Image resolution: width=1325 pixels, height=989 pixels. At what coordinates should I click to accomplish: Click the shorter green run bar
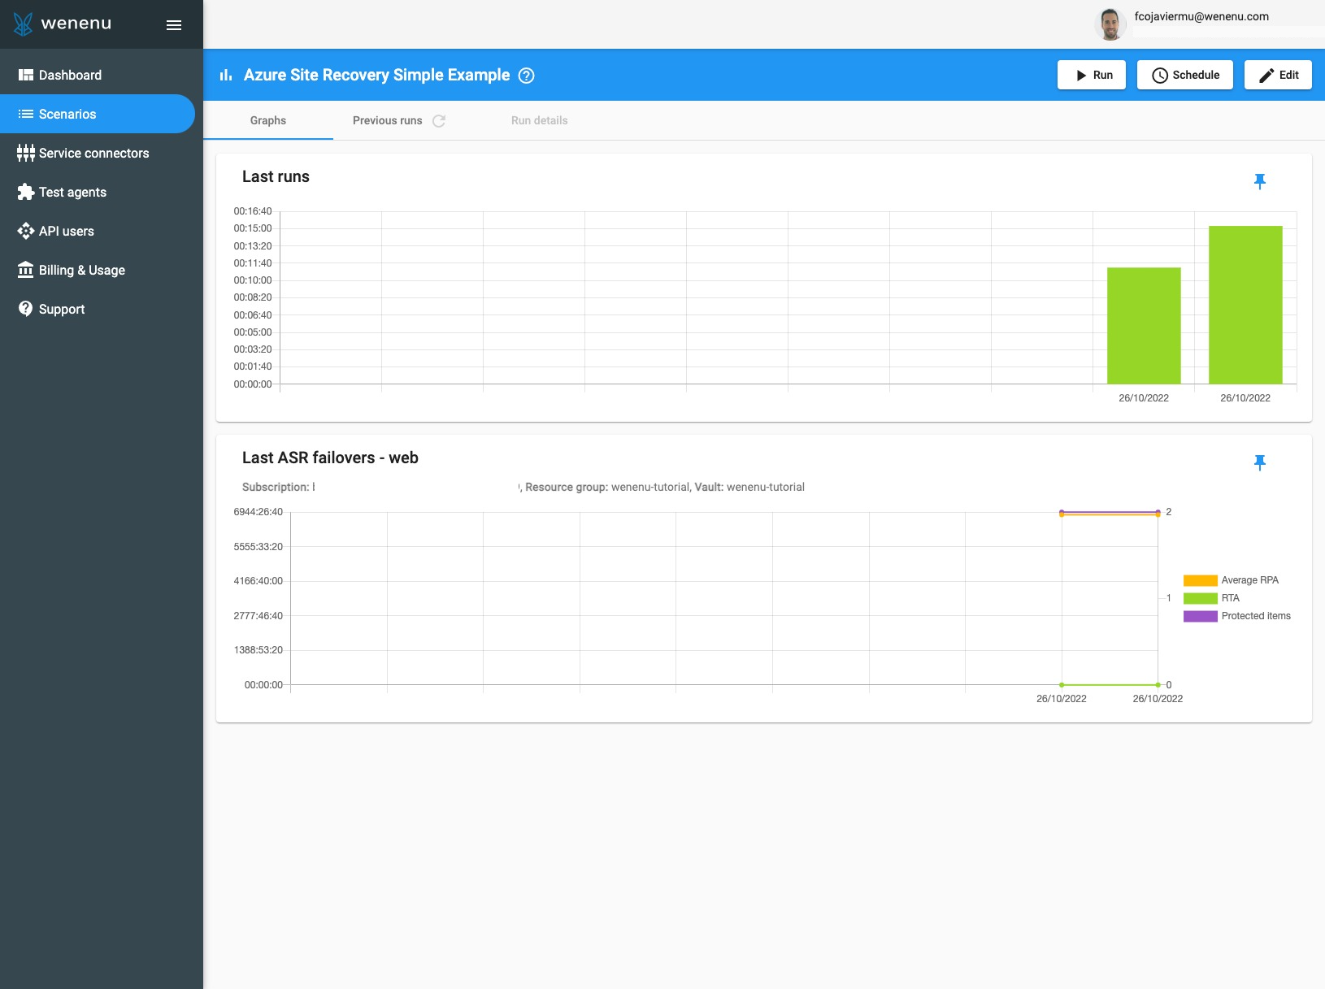click(1144, 326)
